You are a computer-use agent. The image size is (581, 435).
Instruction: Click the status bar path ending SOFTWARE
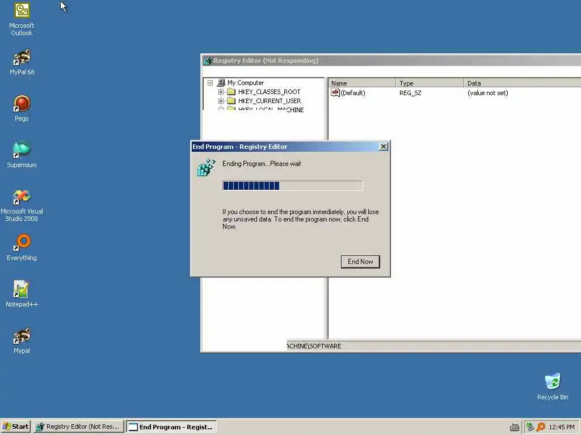click(314, 346)
